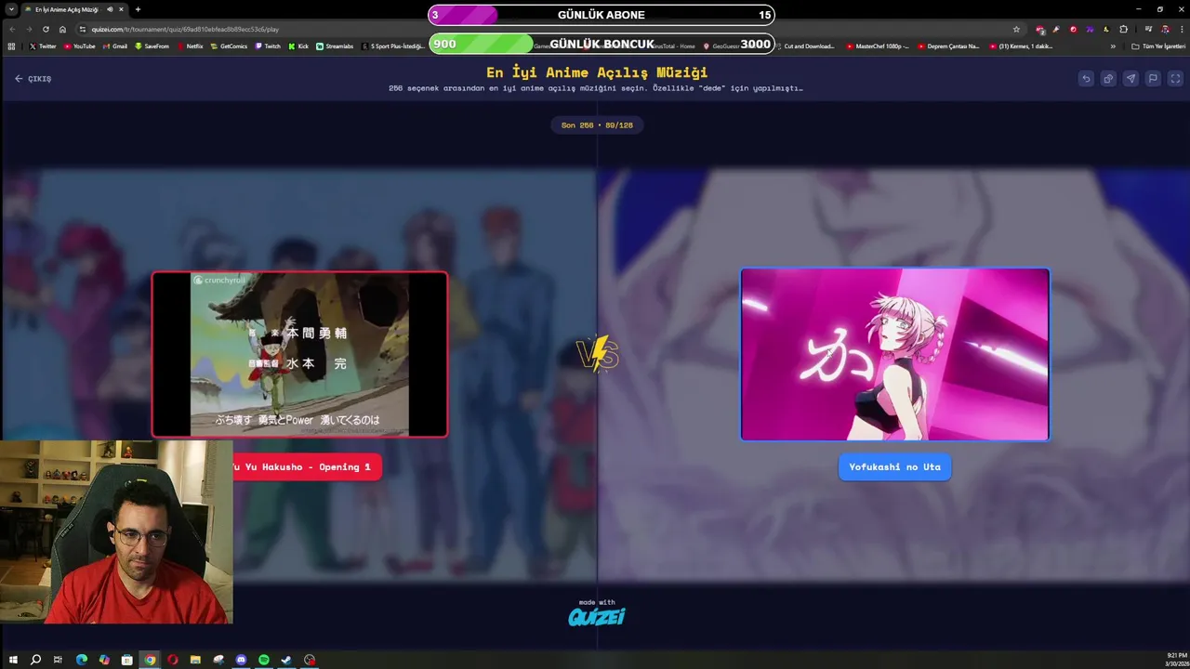Screen dimensions: 1190x669
Task: Open the Tüm Yer İşaretleri folder
Action: [x=1158, y=46]
